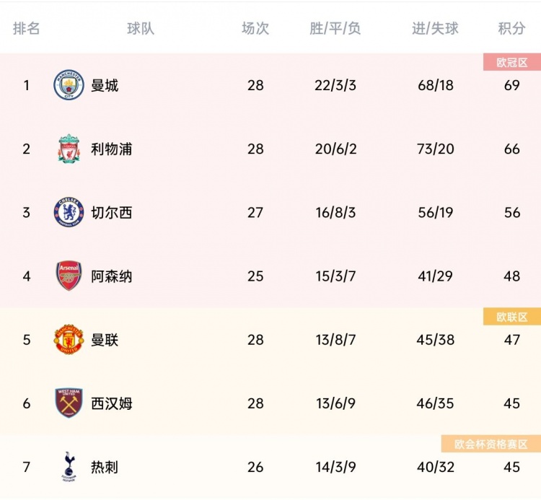Image resolution: width=541 pixels, height=500 pixels.
Task: Select the 热刺 team name
Action: click(105, 467)
